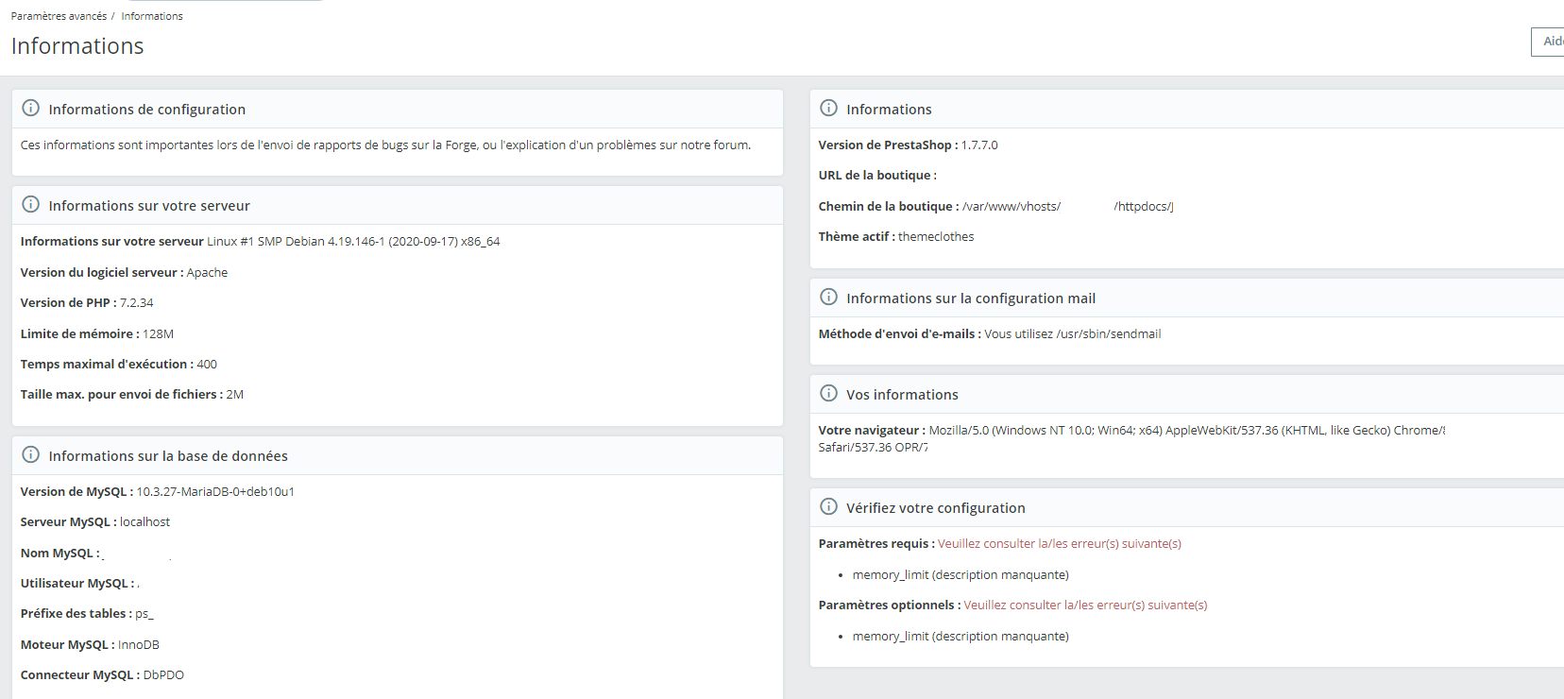
Task: Click the table prefix ps_ value
Action: tap(144, 614)
